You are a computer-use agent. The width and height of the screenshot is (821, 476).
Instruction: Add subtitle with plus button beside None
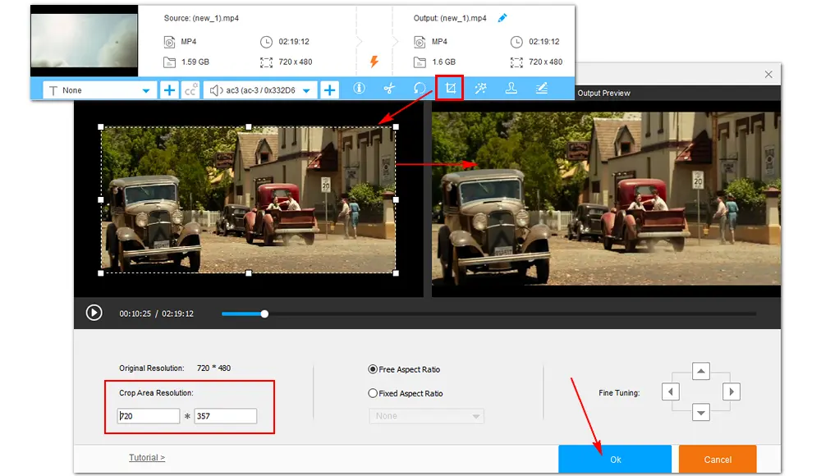click(x=169, y=90)
